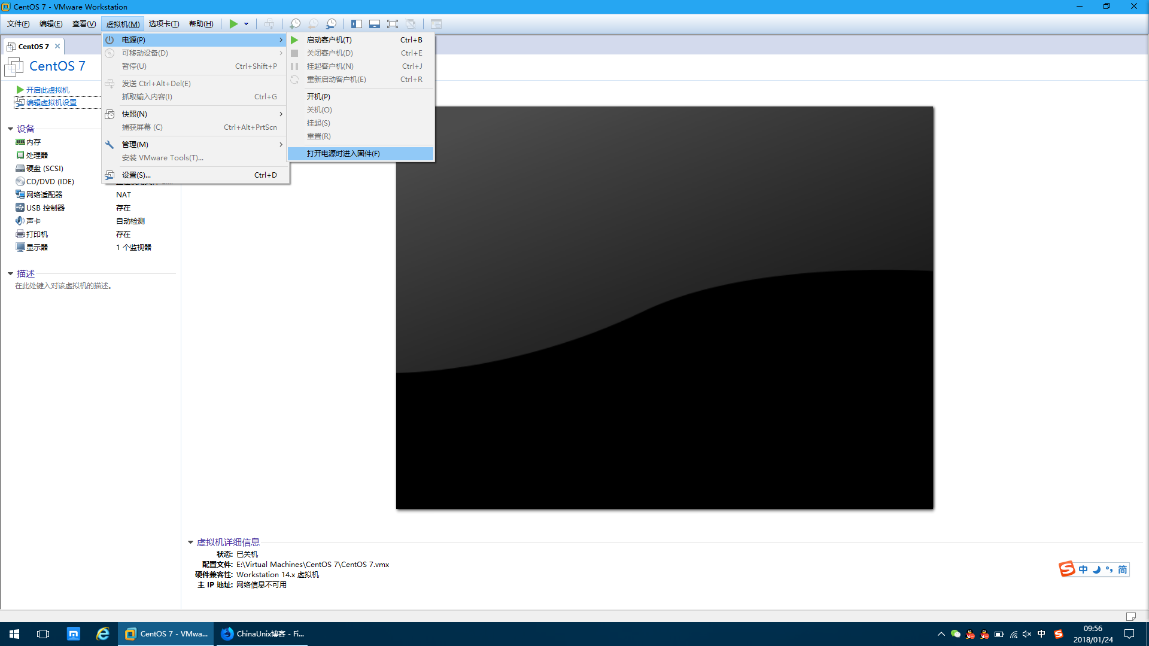Click the Wi-Fi network tray icon
Viewport: 1149px width, 646px height.
[1013, 634]
